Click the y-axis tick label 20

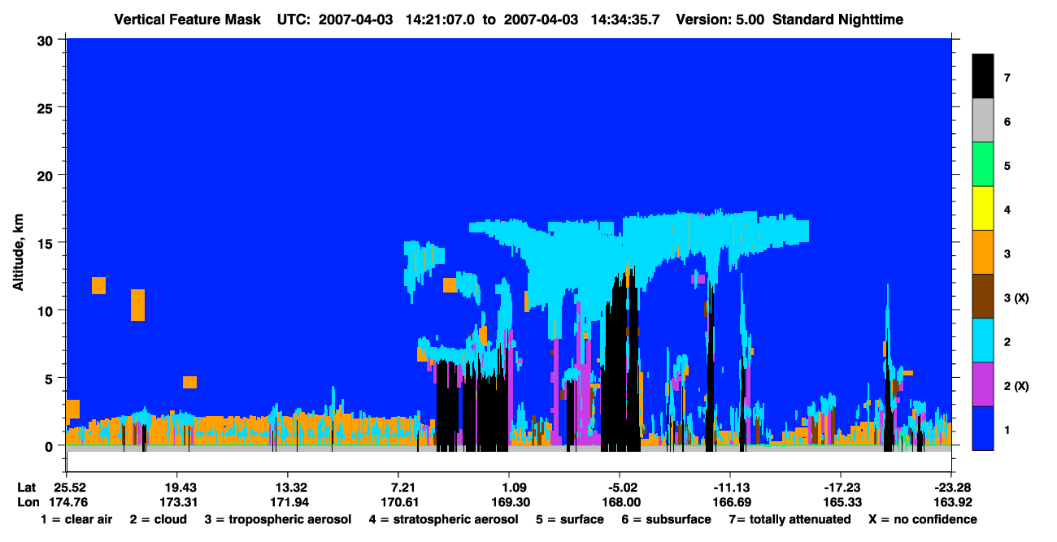pyautogui.click(x=47, y=175)
